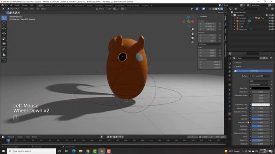Open the Playback menu in timeline
The width and height of the screenshot is (275, 154).
[12, 137]
